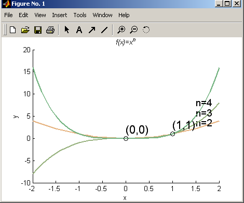The height and width of the screenshot is (203, 244).
Task: Open the Help menu
Action: pos(124,15)
